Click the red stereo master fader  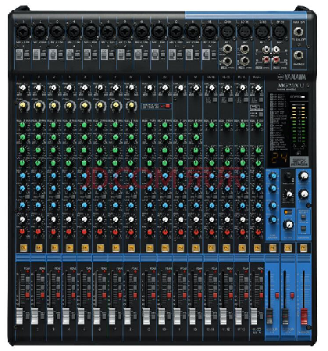coord(304,316)
